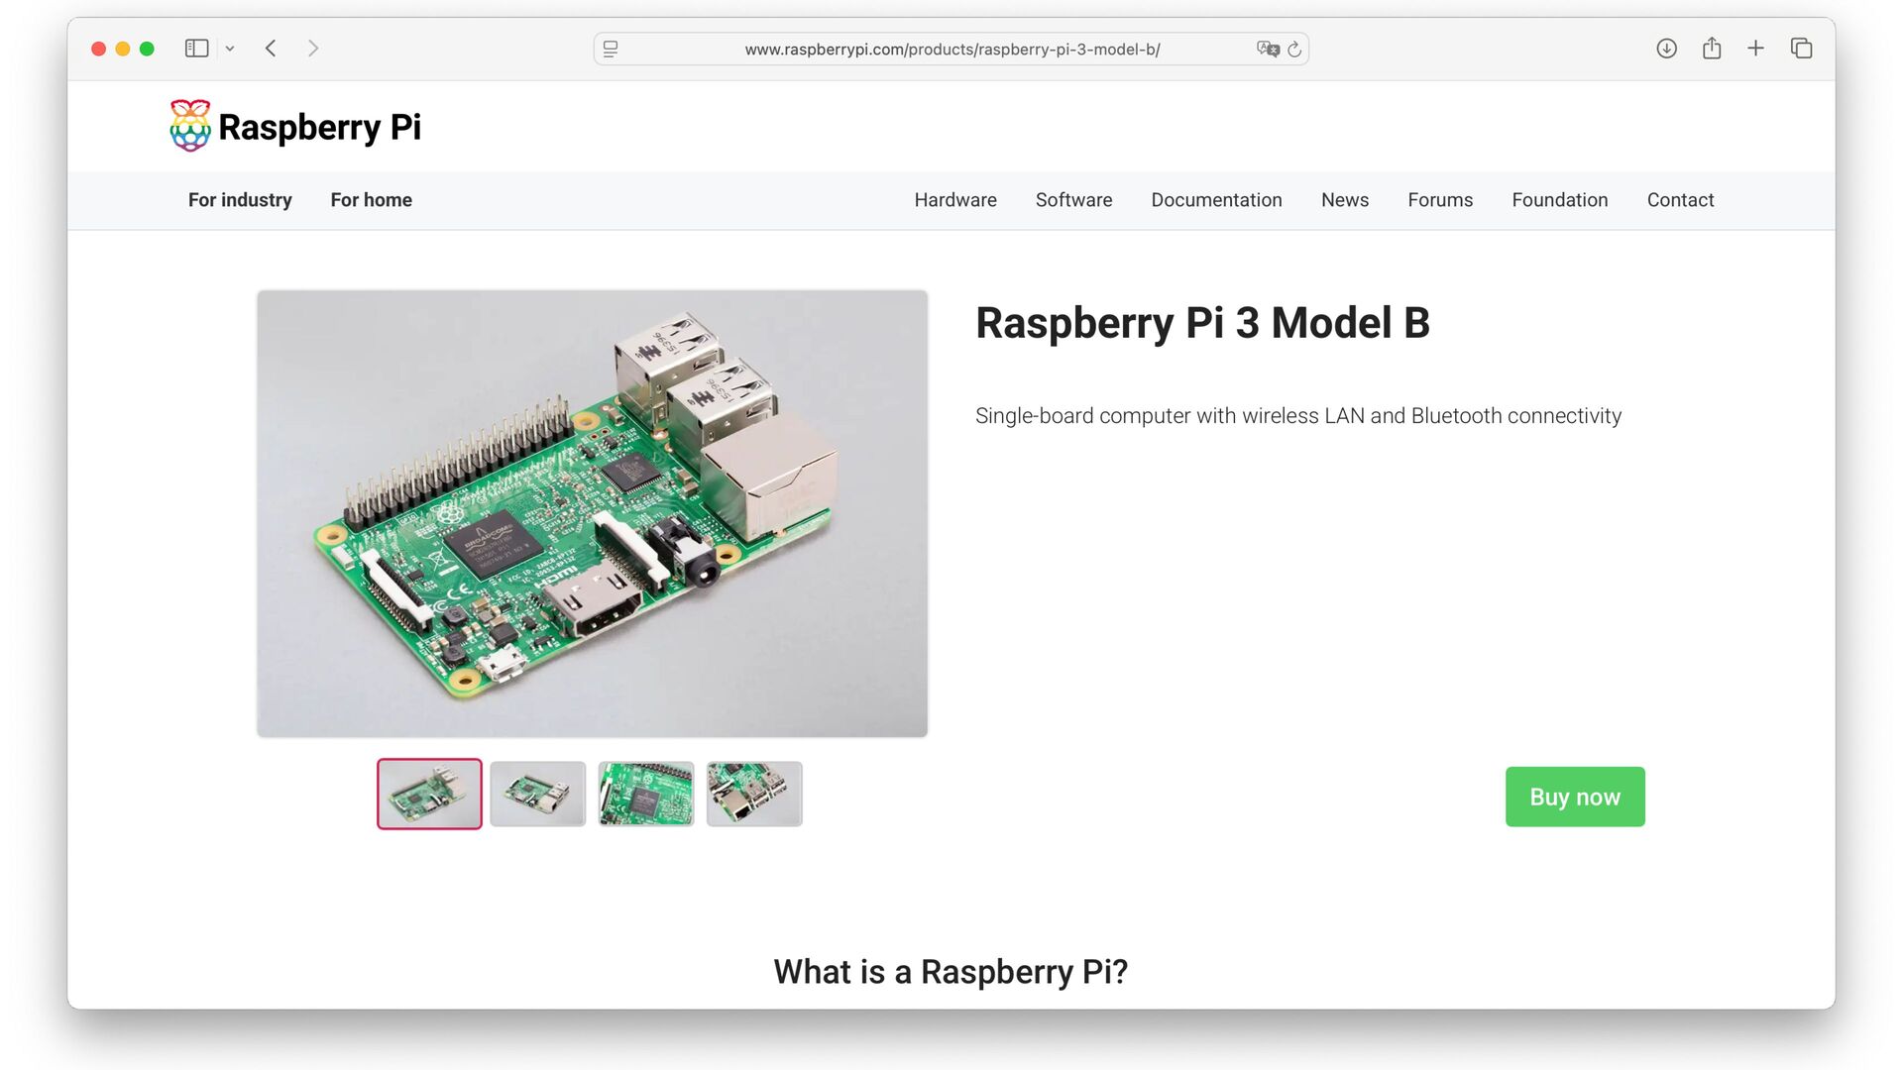
Task: Go to the Foundation link
Action: pos(1560,200)
